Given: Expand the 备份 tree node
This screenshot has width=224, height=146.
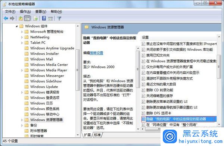Looking at the screenshot, I should [22, 125].
